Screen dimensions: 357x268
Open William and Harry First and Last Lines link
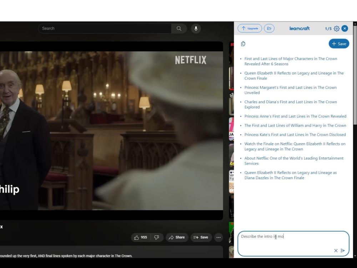pyautogui.click(x=295, y=125)
